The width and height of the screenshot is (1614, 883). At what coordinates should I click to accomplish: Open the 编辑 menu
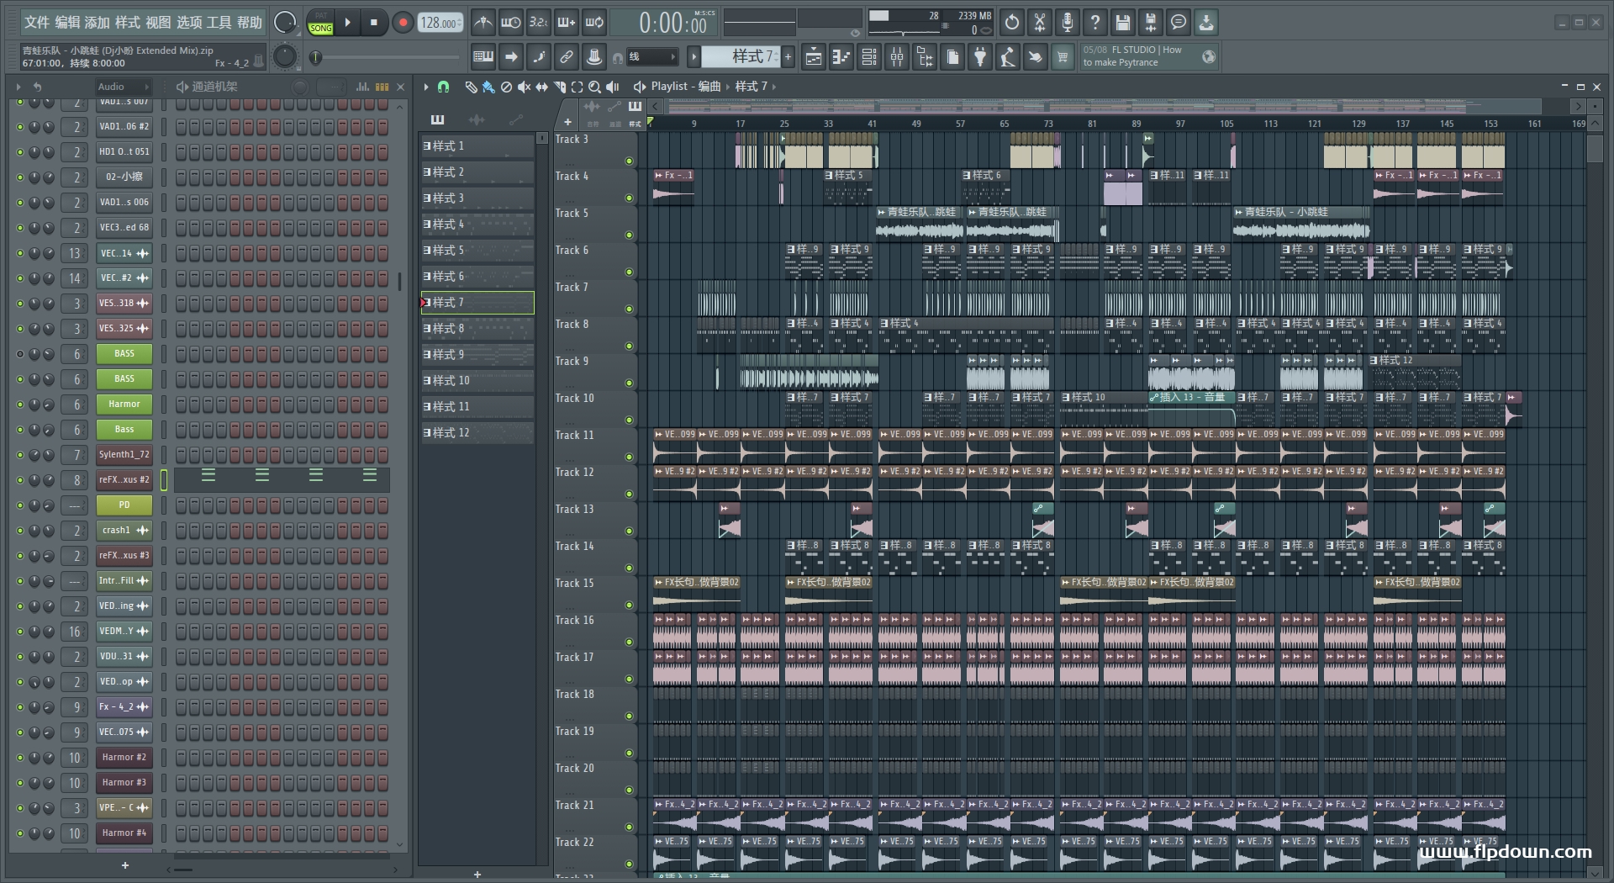67,23
